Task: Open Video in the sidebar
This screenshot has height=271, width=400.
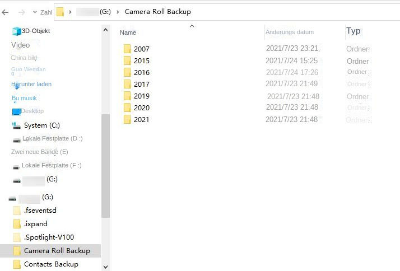Action: pos(20,45)
